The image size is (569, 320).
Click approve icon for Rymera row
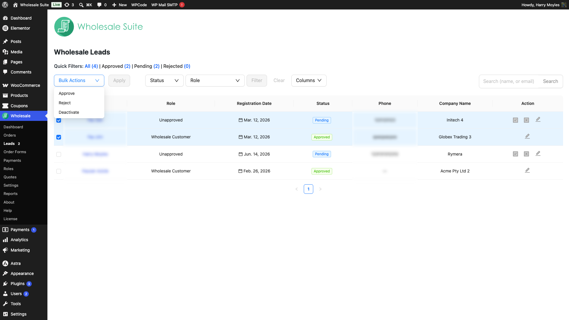[515, 154]
